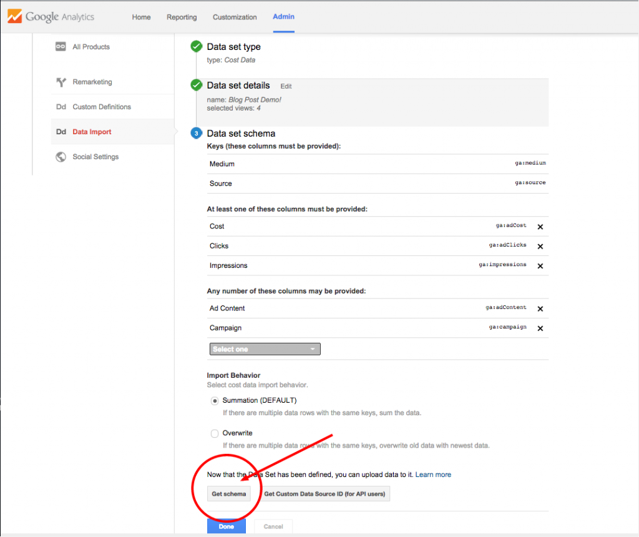Open Social Settings in the sidebar
Image resolution: width=639 pixels, height=537 pixels.
click(95, 157)
